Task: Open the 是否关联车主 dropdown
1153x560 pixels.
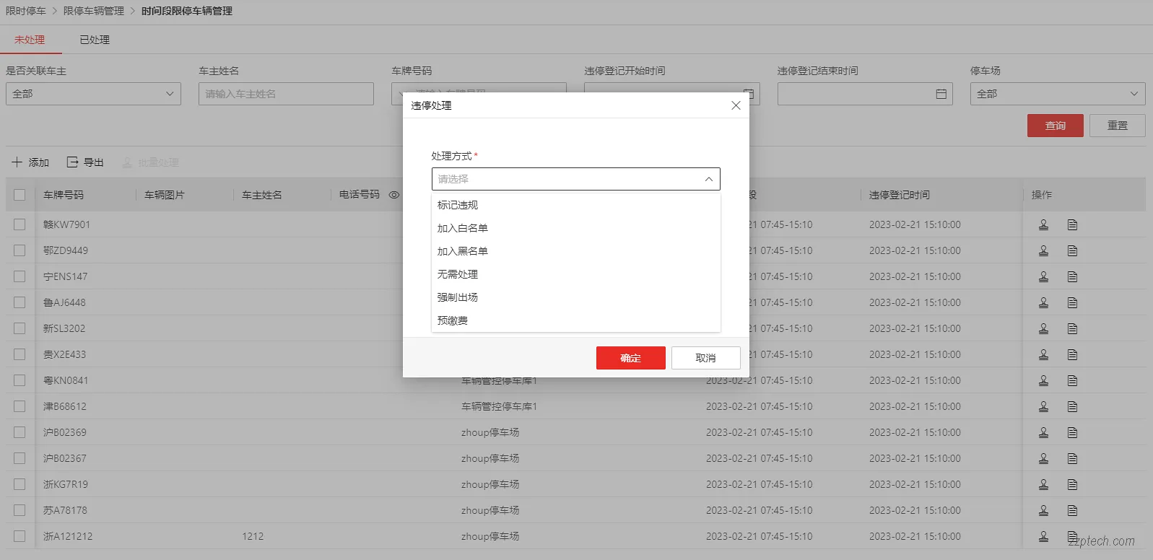Action: coord(93,94)
